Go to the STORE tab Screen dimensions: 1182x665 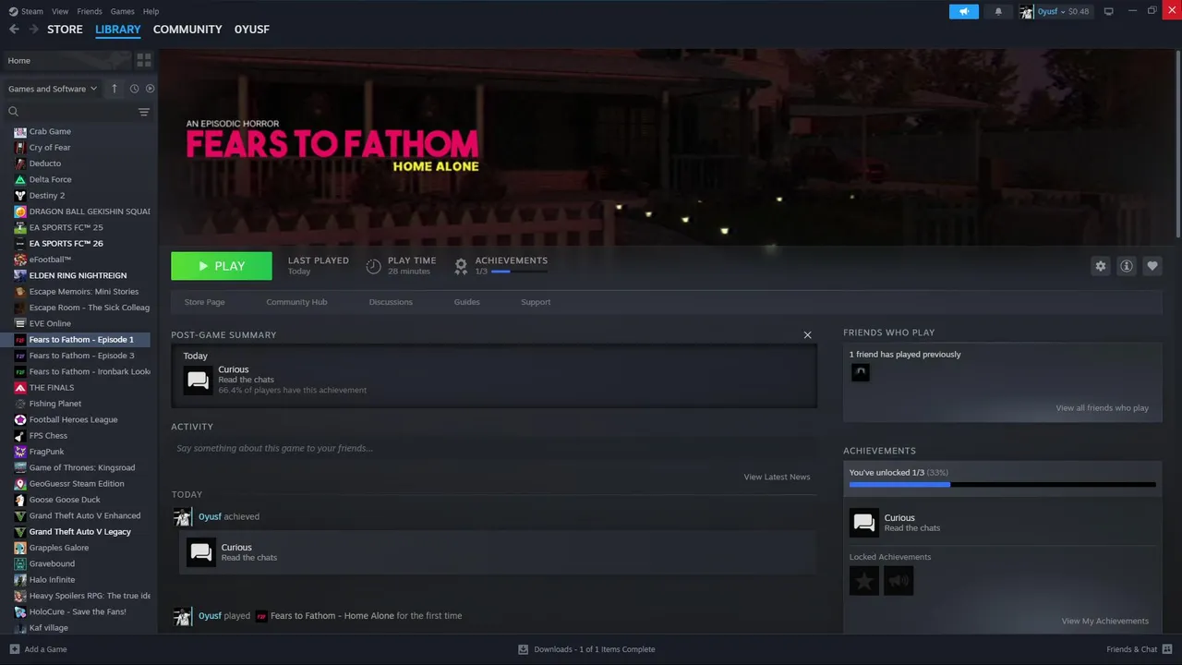point(66,30)
